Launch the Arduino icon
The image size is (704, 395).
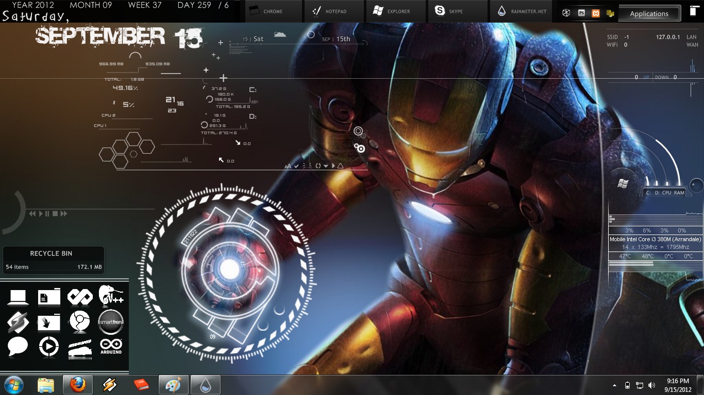pyautogui.click(x=111, y=347)
